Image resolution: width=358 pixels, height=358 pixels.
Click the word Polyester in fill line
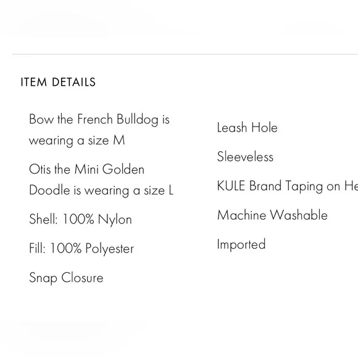click(110, 249)
